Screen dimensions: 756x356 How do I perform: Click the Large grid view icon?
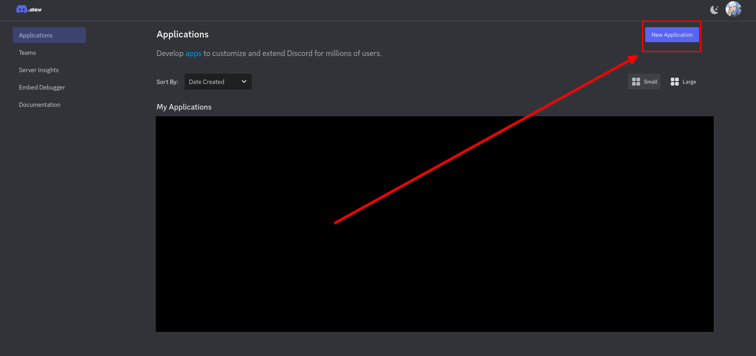tap(674, 82)
